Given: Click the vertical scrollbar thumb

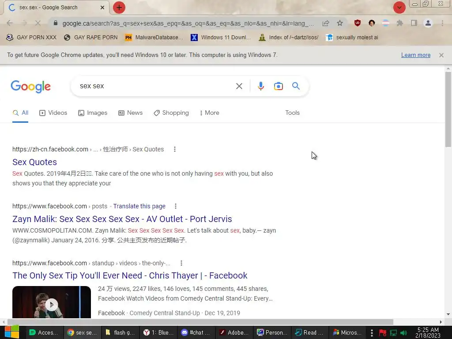Looking at the screenshot, I should click(448, 109).
